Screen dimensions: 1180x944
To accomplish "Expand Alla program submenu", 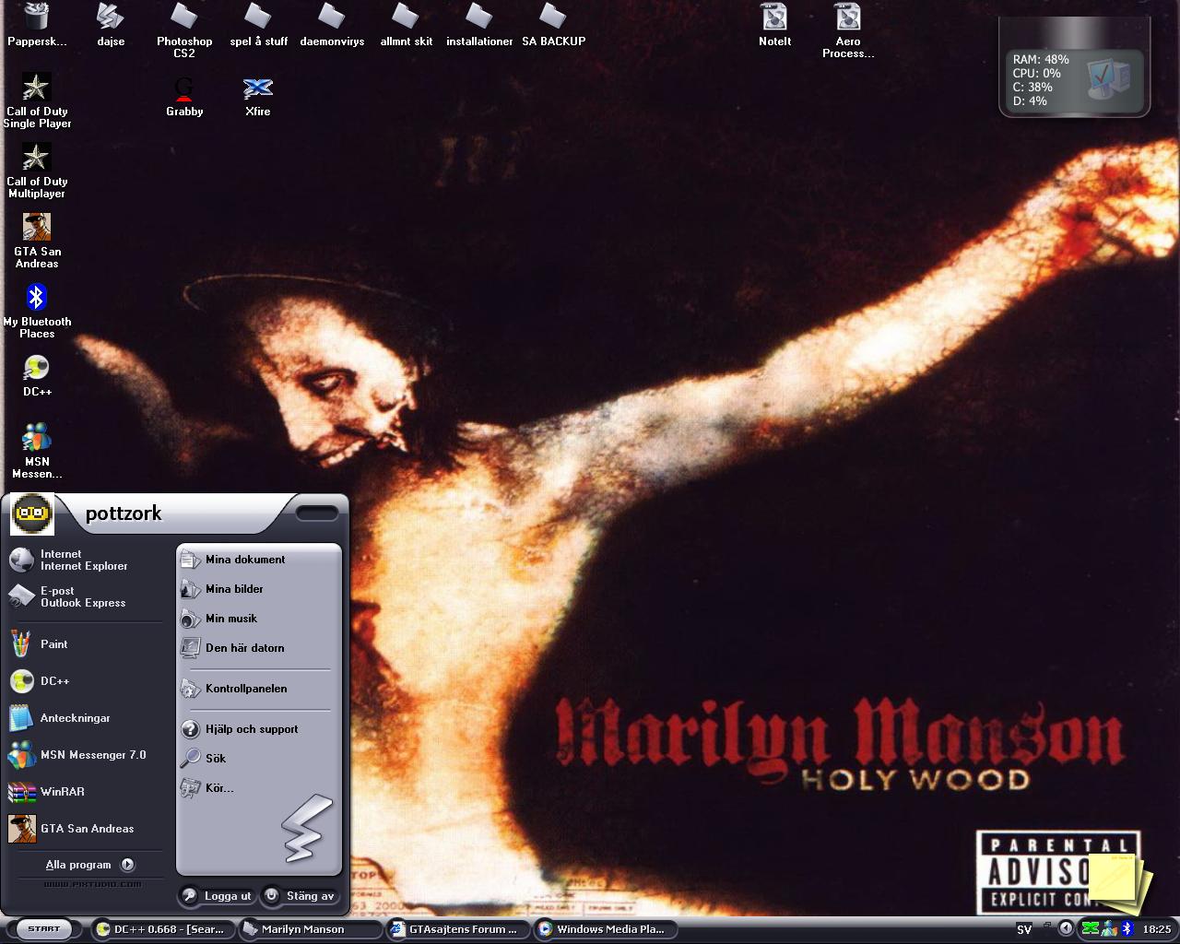I will (x=89, y=865).
